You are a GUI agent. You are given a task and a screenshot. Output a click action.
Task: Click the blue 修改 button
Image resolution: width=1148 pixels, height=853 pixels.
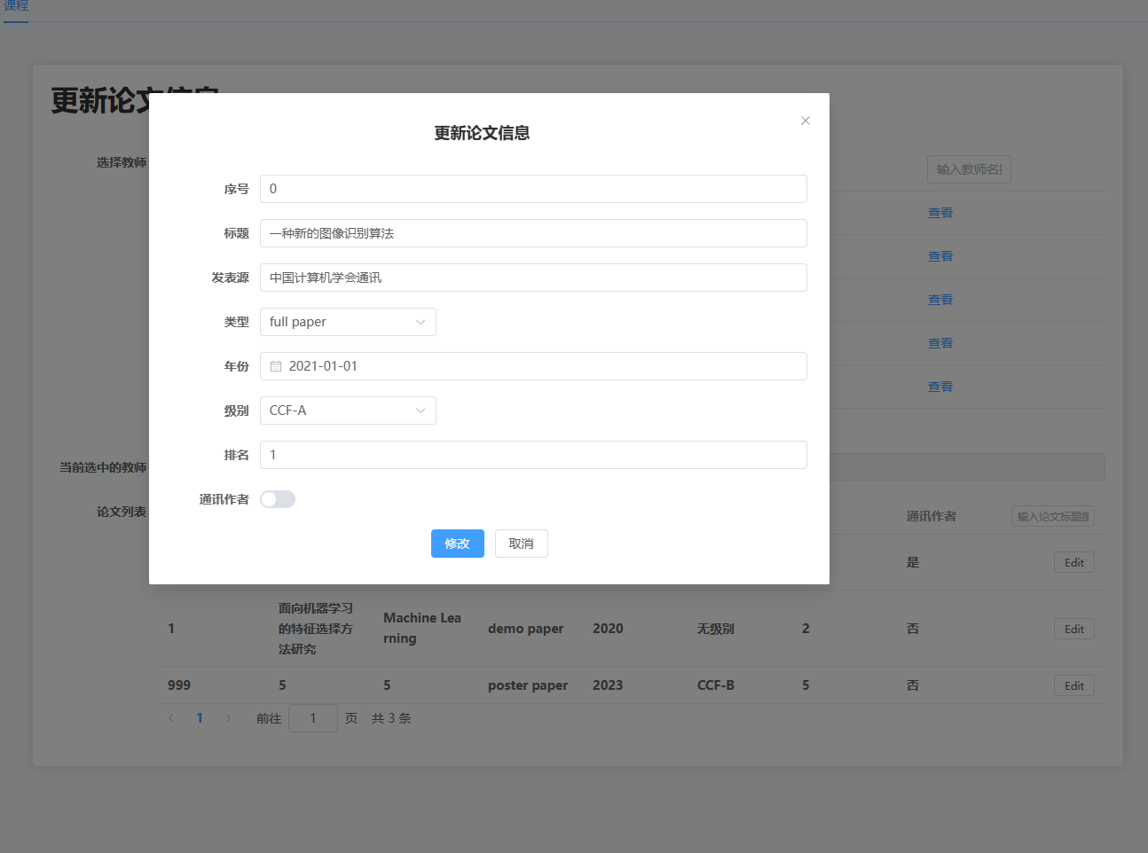[458, 544]
